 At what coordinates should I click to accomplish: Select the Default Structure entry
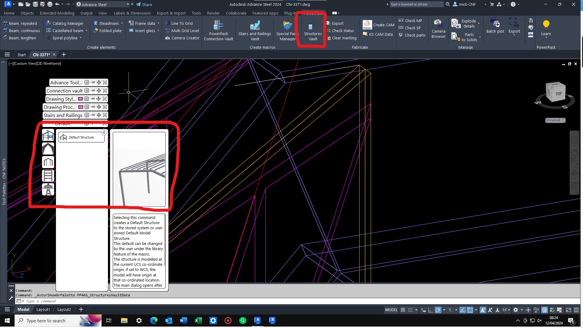click(x=81, y=137)
